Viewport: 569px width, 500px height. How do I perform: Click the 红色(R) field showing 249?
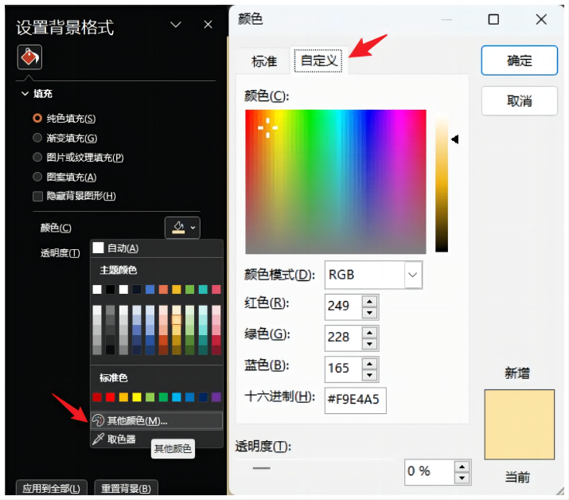point(344,307)
